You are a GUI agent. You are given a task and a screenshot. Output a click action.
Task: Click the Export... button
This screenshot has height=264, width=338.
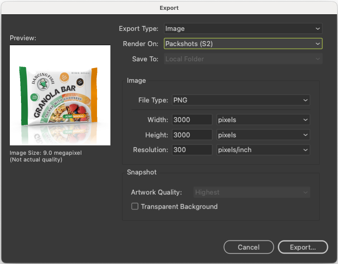pyautogui.click(x=303, y=247)
